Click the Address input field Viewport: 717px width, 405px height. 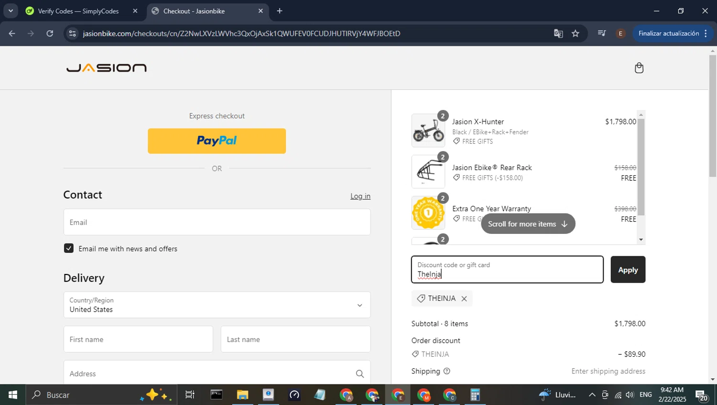(x=217, y=373)
